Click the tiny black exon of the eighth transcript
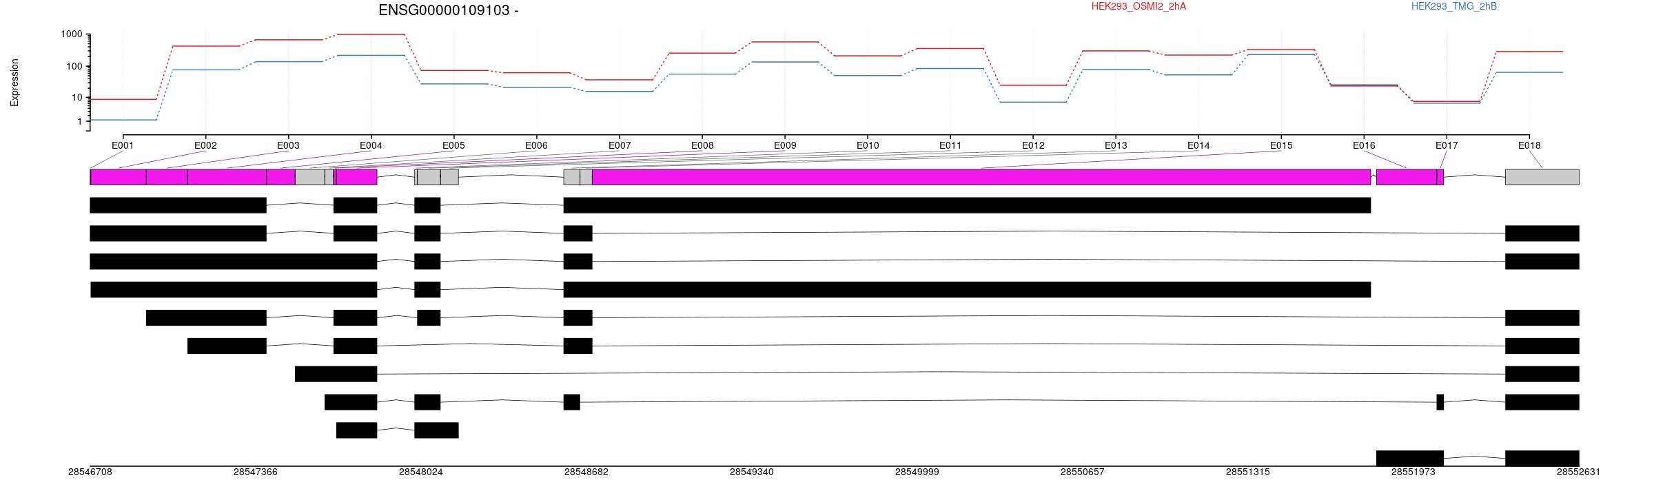1654x482 pixels. pyautogui.click(x=1440, y=402)
